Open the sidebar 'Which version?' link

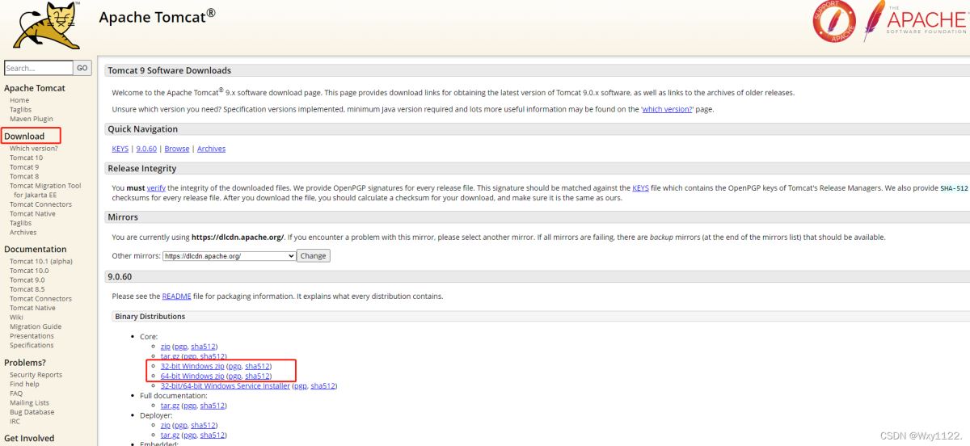coord(34,149)
